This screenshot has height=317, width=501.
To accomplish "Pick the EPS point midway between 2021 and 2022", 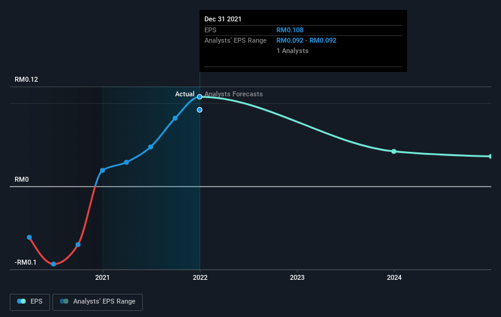I will (151, 147).
